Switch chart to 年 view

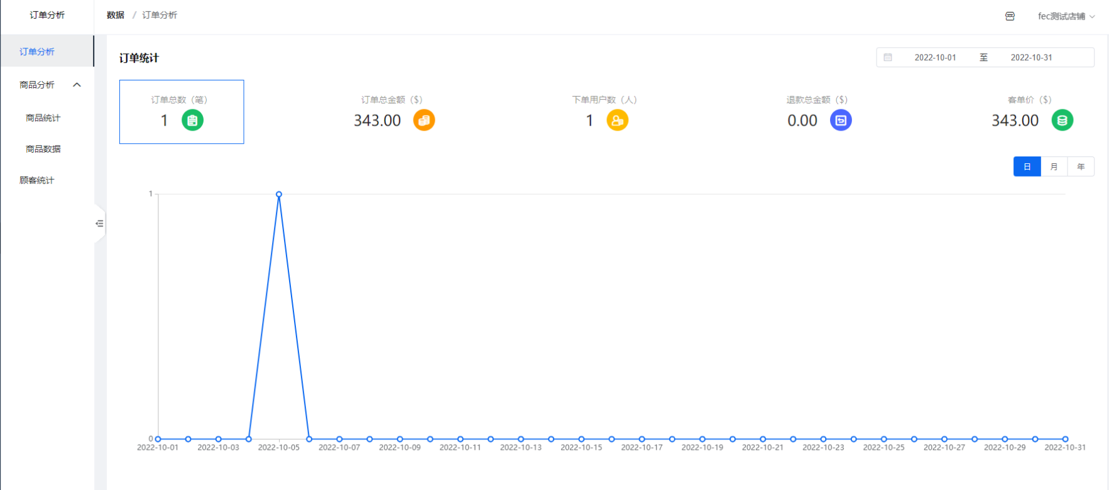tap(1081, 166)
